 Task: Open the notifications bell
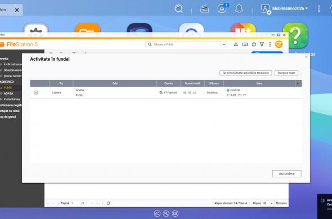[239, 8]
